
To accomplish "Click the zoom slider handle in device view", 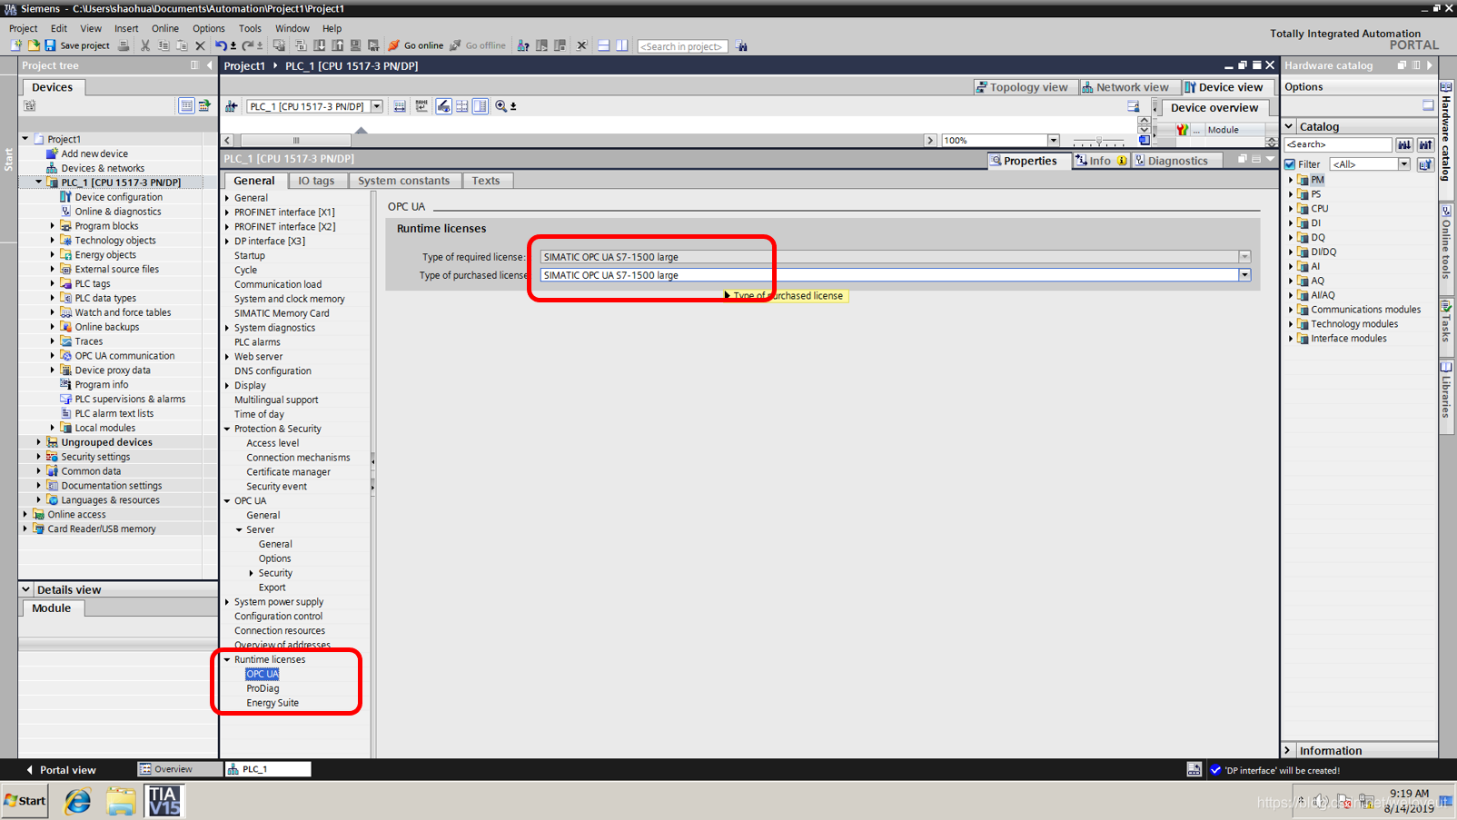I will pyautogui.click(x=1098, y=141).
